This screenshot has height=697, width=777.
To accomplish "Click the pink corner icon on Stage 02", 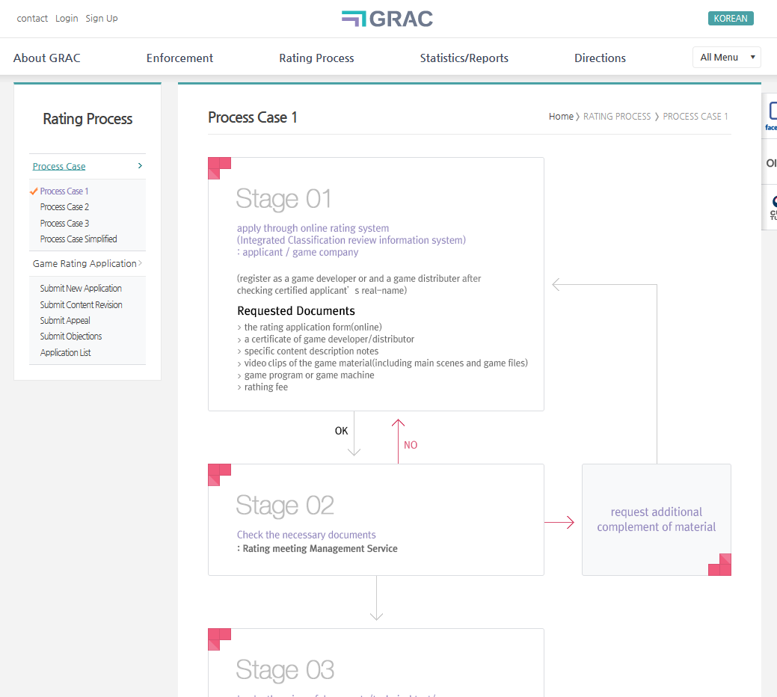I will [x=218, y=474].
